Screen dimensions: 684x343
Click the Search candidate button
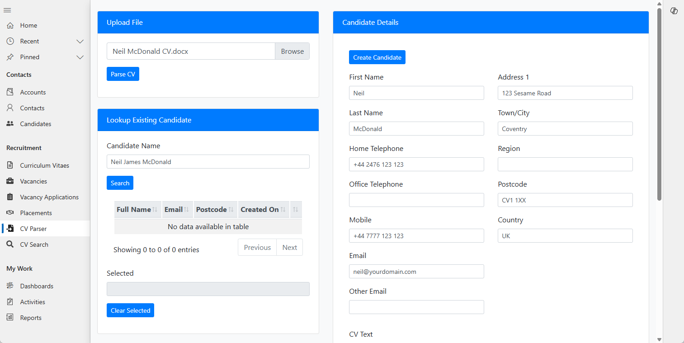120,183
